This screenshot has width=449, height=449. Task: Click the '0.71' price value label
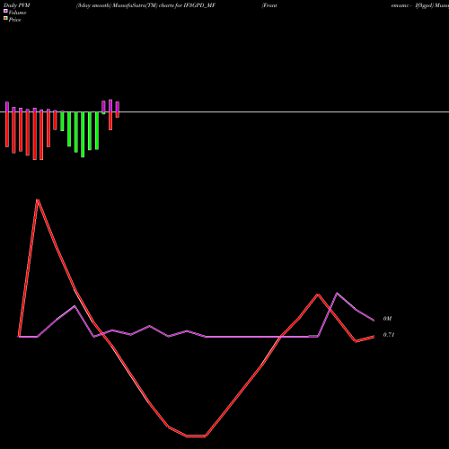[389, 335]
